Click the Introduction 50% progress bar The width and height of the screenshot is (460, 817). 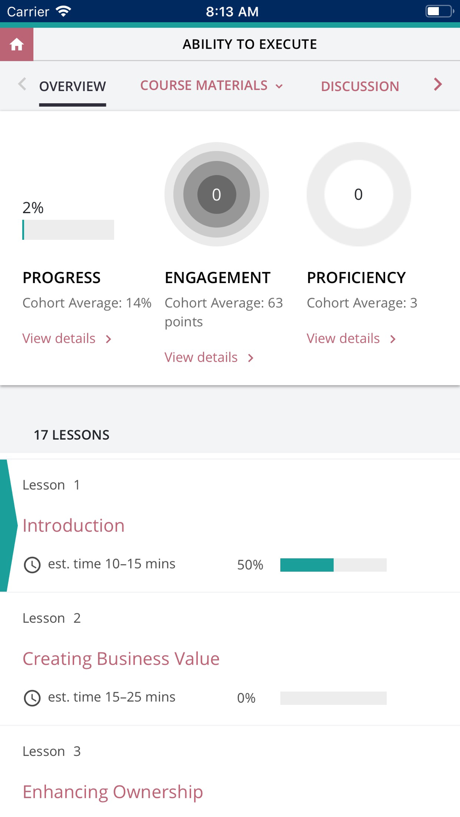tap(333, 565)
